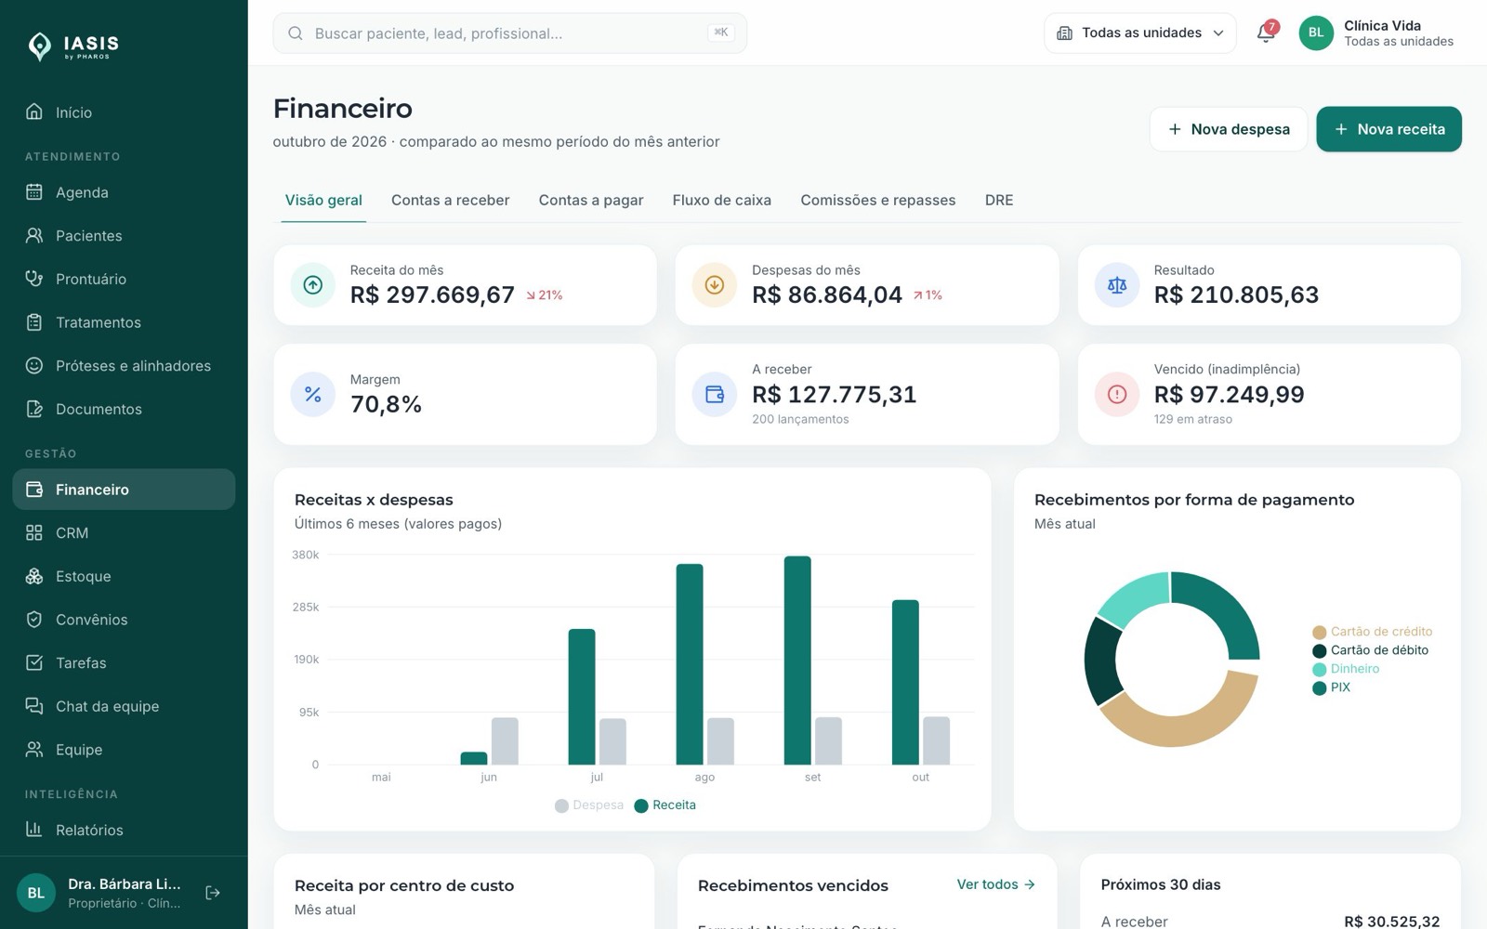1487x929 pixels.
Task: Toggle Dinheiro legend entry
Action: [x=1346, y=669]
